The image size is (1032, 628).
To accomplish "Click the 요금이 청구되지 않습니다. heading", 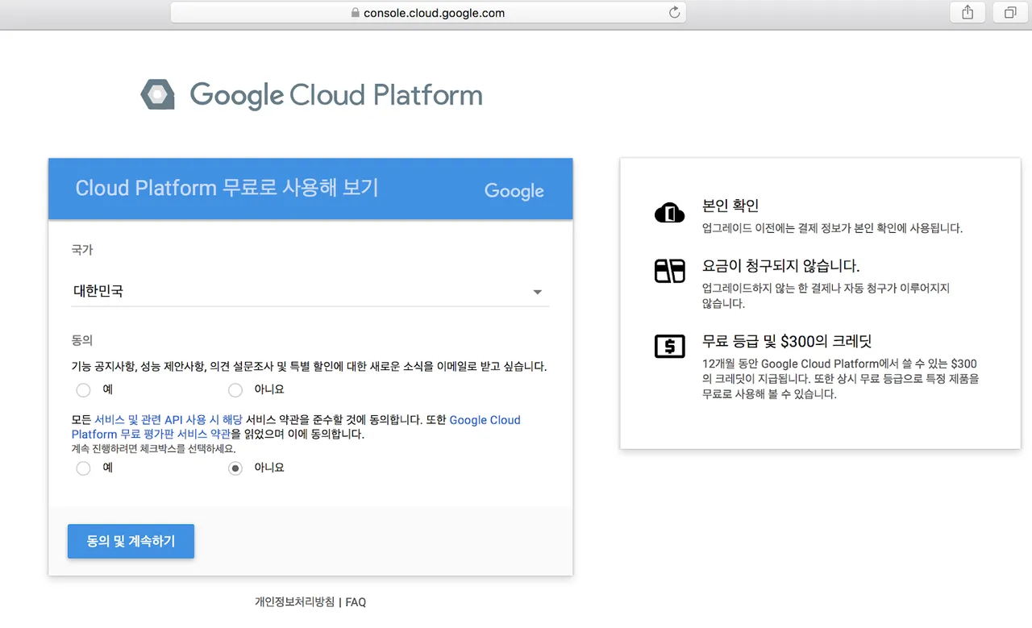I will [781, 265].
